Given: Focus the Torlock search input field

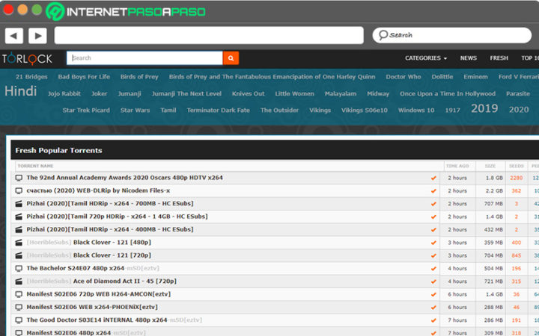Looking at the screenshot, I should coord(145,57).
